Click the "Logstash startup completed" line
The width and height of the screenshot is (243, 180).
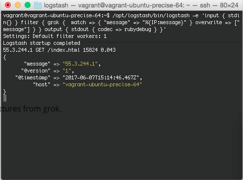tap(41, 43)
